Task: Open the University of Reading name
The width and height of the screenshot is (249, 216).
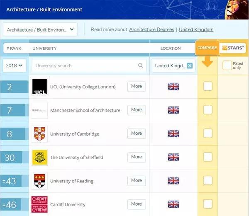Action: (x=72, y=181)
